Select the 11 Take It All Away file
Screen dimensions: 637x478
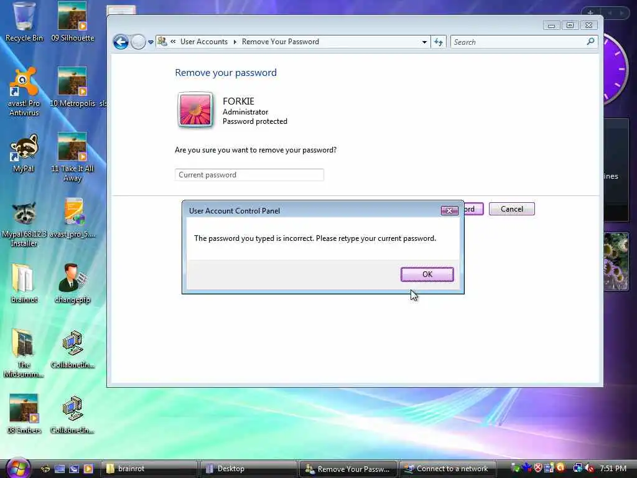pos(72,157)
